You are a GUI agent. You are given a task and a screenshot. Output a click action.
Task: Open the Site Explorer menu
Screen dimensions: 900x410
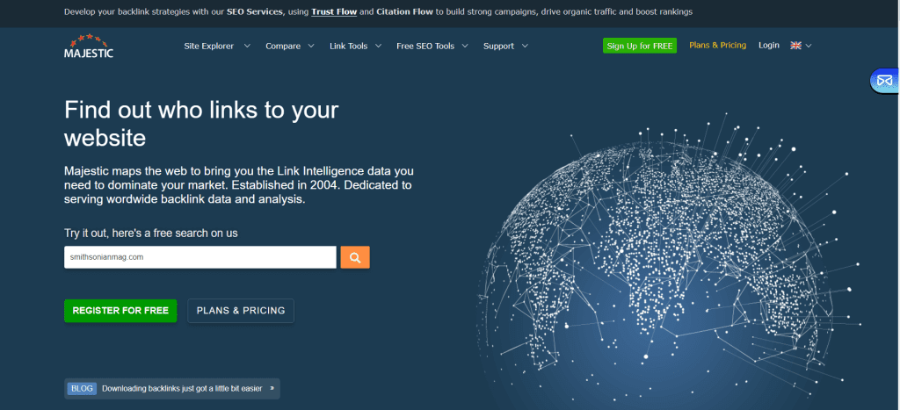tap(209, 46)
